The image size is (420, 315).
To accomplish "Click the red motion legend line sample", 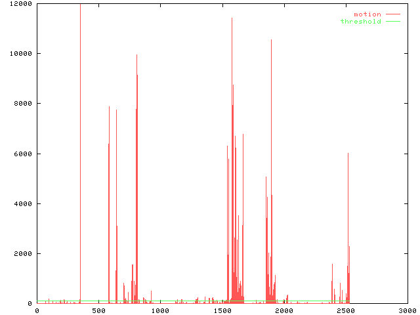I will click(392, 14).
